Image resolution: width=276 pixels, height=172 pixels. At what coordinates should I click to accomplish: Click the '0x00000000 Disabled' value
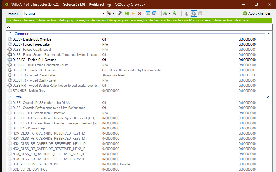click(117, 164)
